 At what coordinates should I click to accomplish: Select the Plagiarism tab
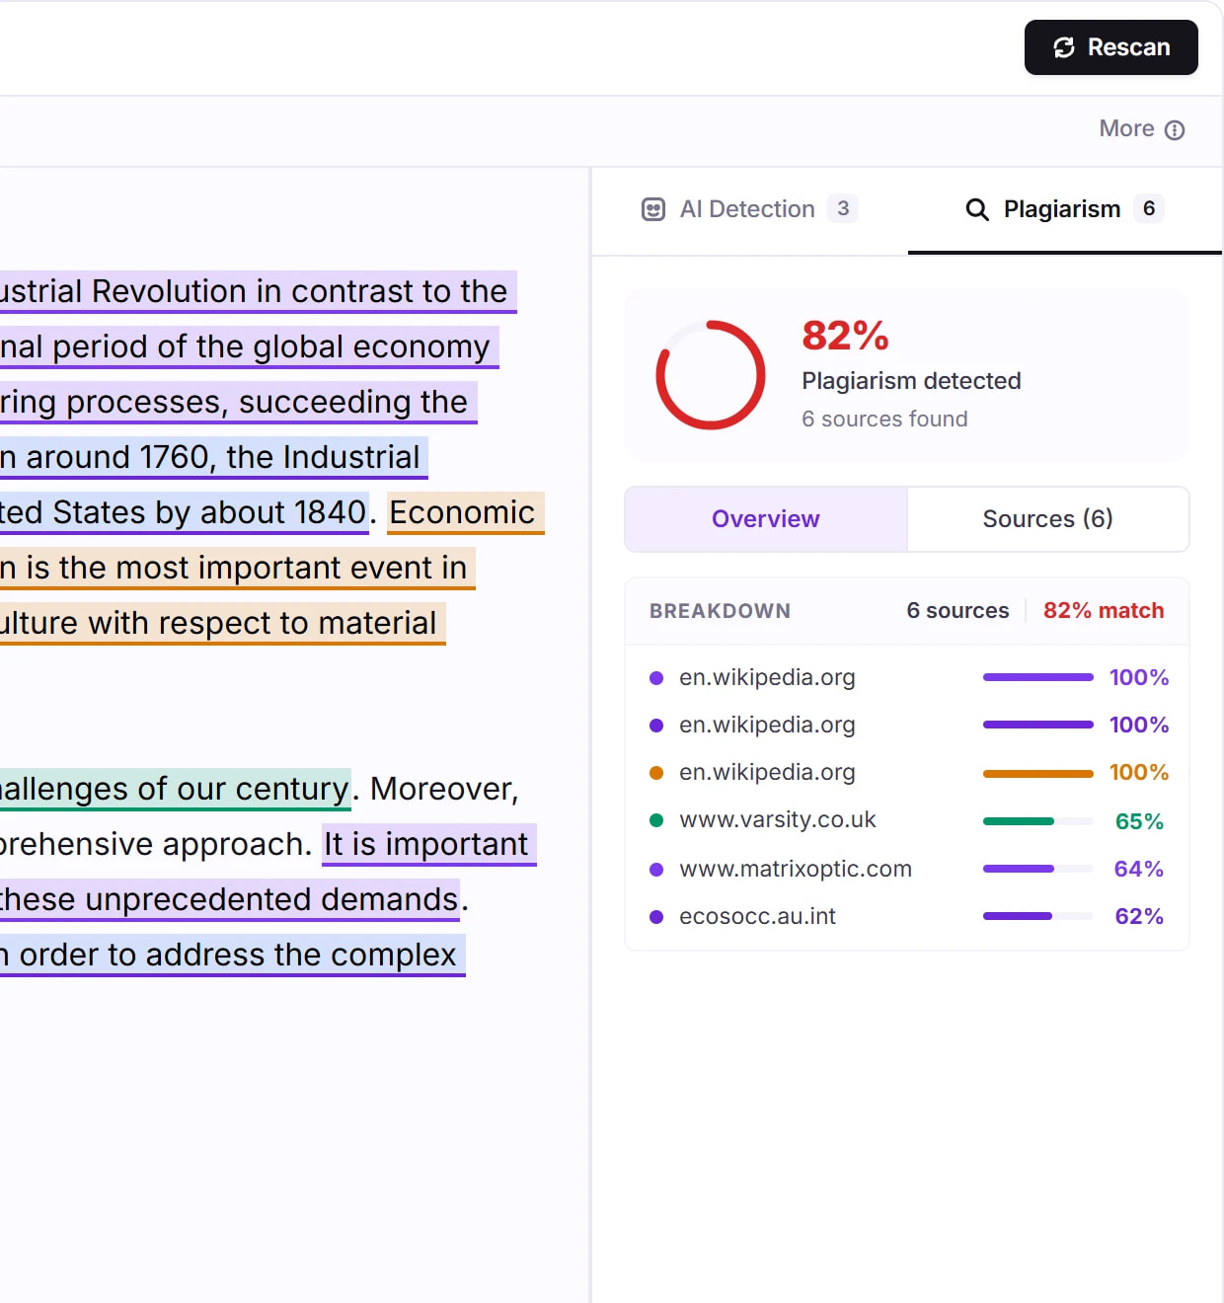[1064, 209]
